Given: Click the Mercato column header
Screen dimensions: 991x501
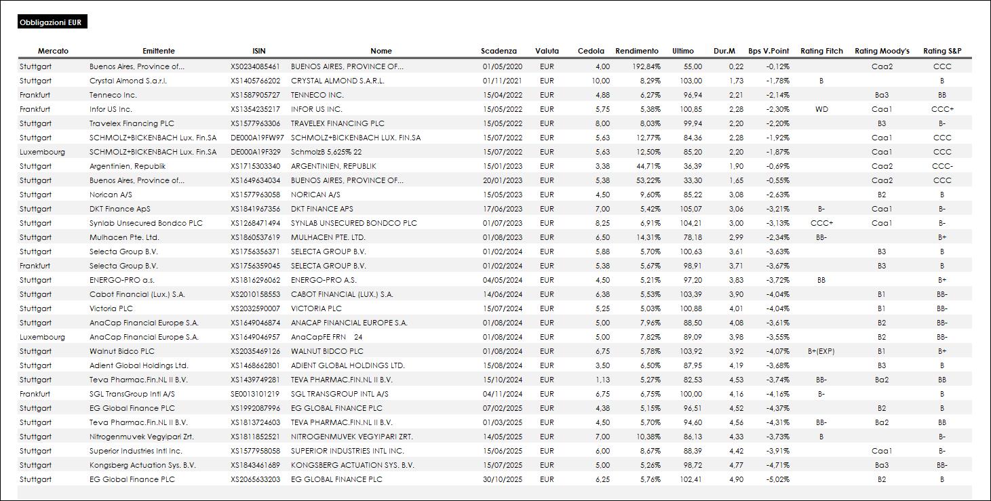Looking at the screenshot, I should (x=53, y=51).
